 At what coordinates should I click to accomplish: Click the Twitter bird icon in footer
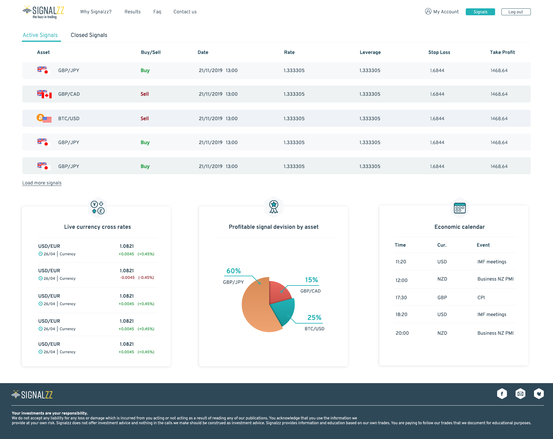[539, 394]
